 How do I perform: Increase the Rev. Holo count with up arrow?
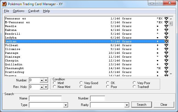42,87
